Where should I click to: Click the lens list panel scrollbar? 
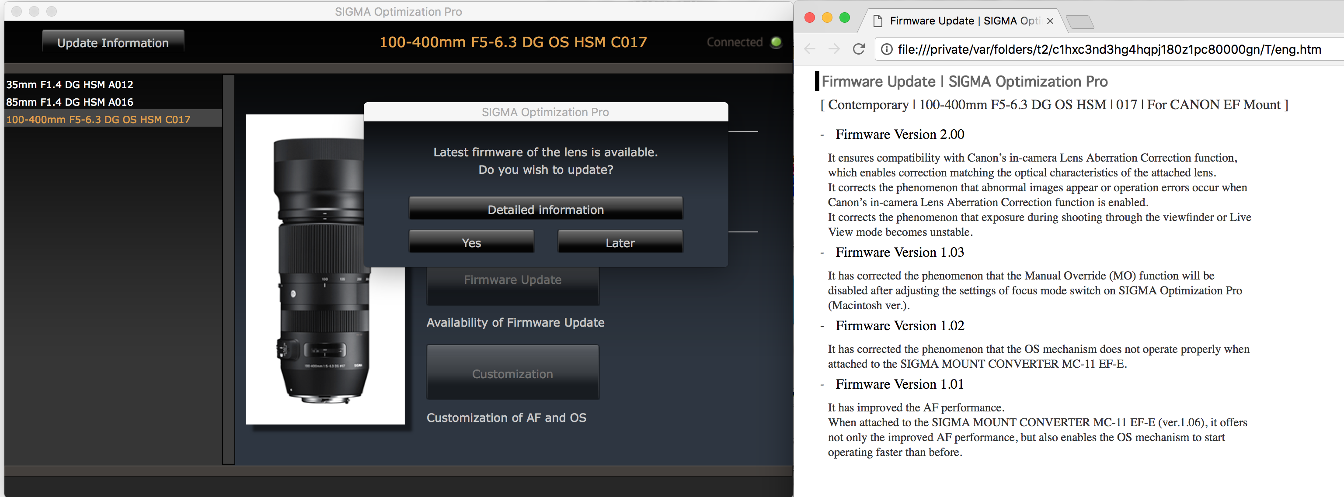pos(229,269)
